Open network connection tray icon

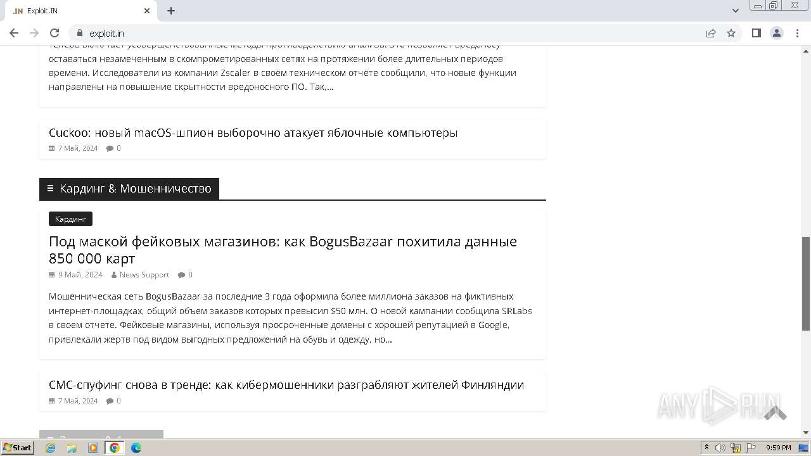736,448
